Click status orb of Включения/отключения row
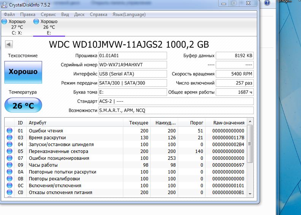 (10, 185)
